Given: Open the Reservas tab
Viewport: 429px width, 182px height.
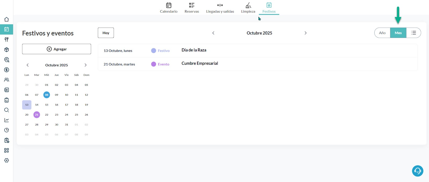Looking at the screenshot, I should [192, 8].
